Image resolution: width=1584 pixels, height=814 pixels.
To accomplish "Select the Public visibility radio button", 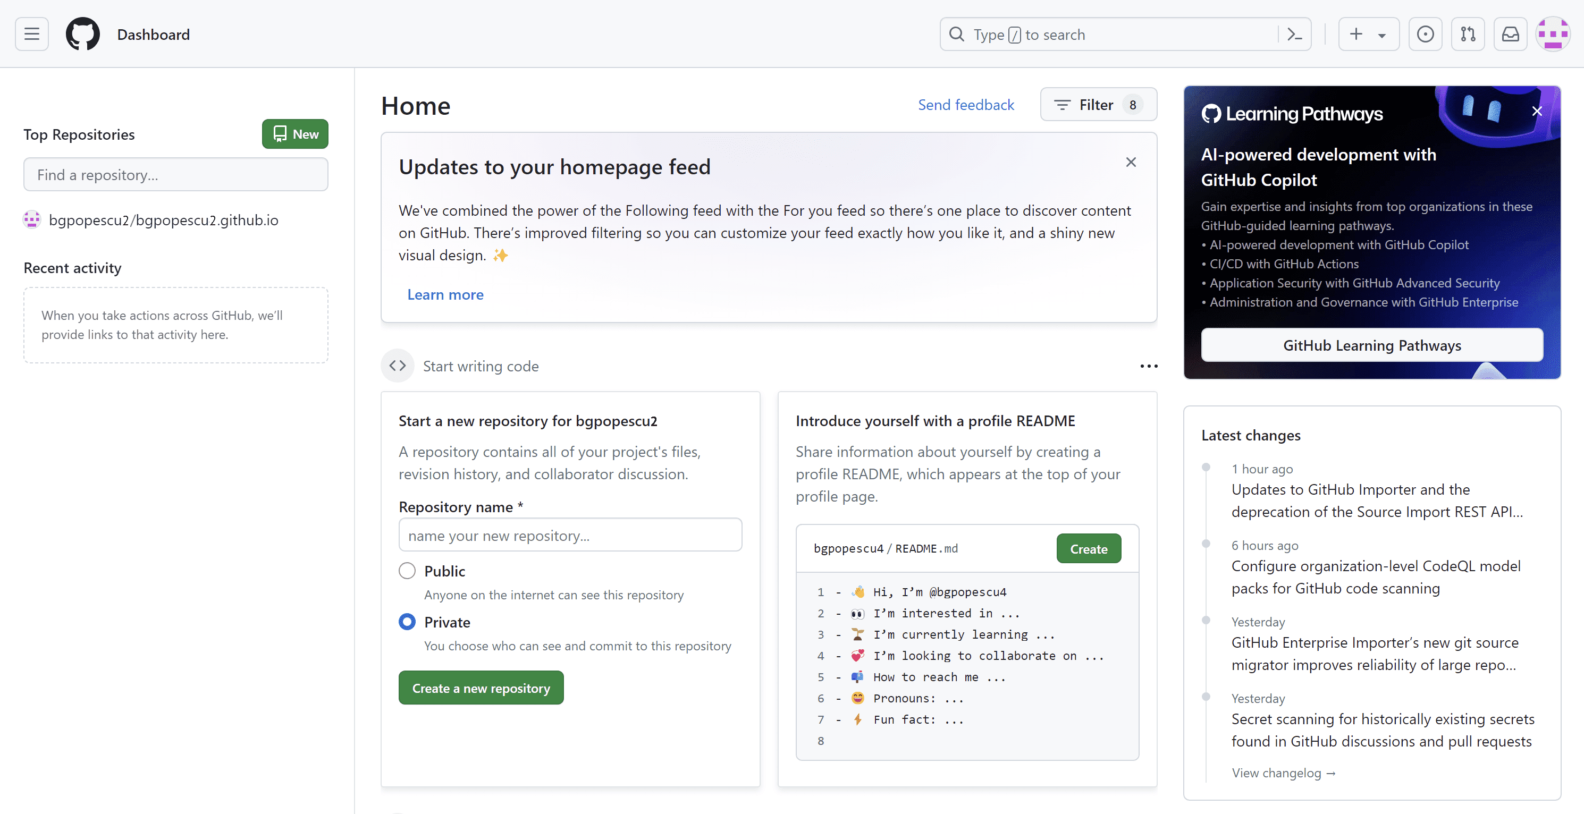I will pos(407,571).
